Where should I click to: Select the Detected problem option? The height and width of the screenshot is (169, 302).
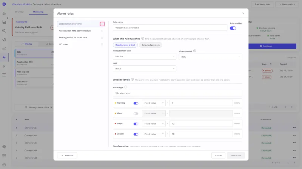coord(151,45)
